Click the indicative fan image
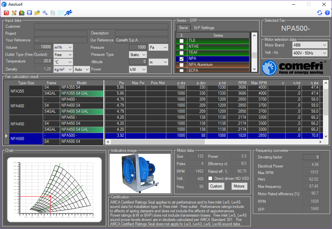332x229 pixels. point(140,174)
